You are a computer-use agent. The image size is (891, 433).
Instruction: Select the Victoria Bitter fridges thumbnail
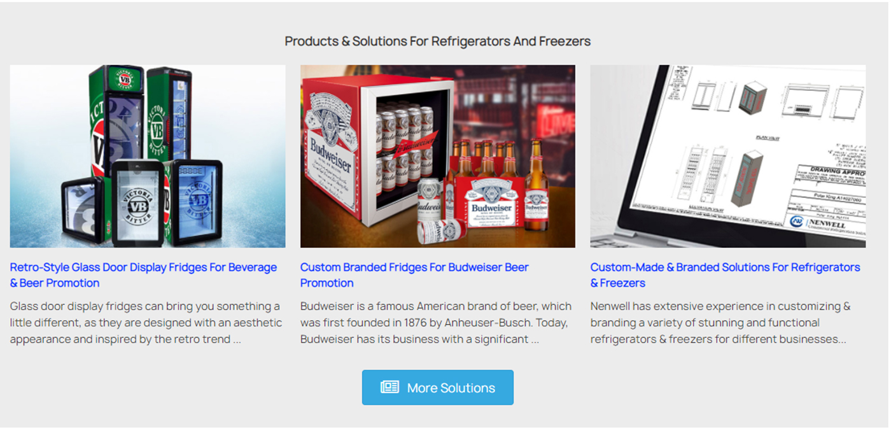point(148,156)
